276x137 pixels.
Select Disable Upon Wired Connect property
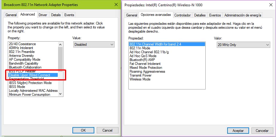pos(30,75)
